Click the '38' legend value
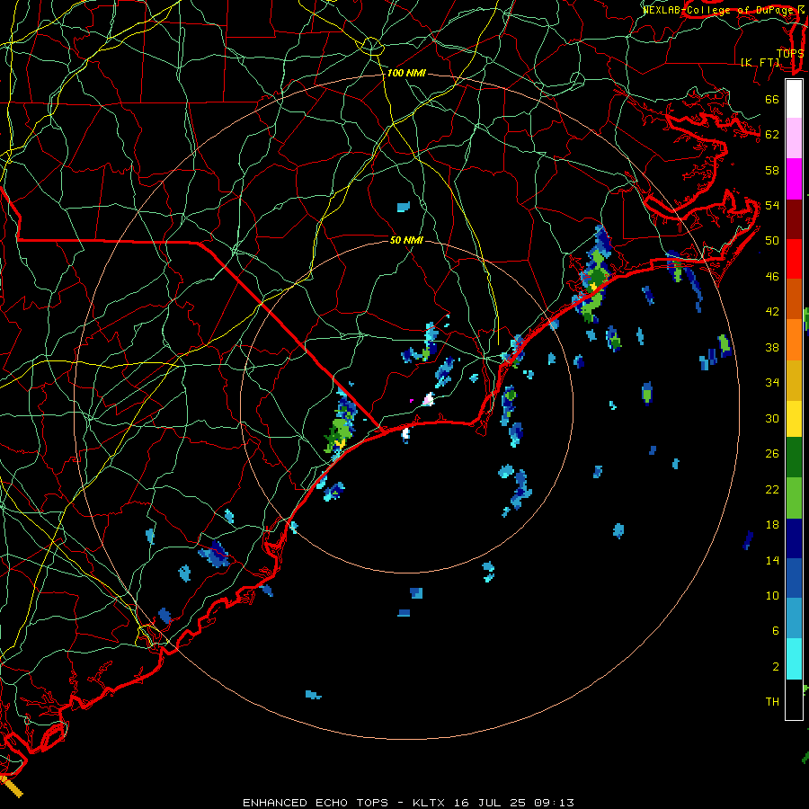This screenshot has width=809, height=809. click(x=772, y=348)
